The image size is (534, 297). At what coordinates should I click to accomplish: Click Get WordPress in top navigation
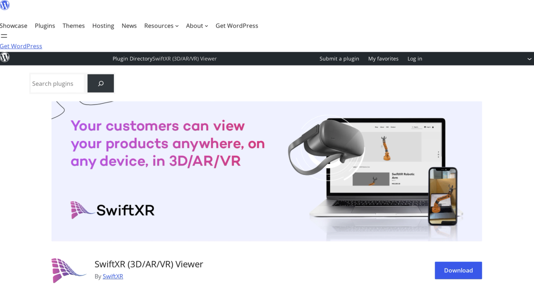click(x=237, y=26)
